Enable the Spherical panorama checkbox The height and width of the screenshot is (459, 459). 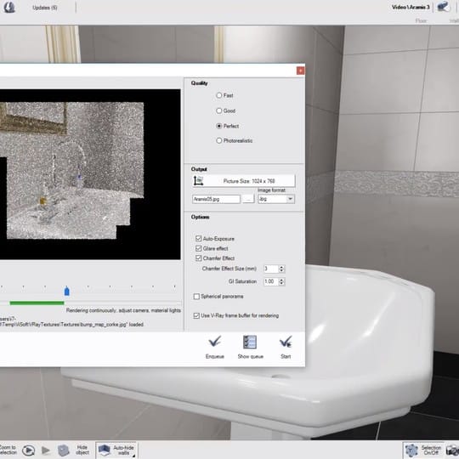point(196,297)
